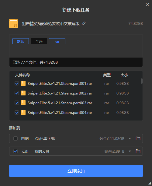This screenshot has width=152, height=186.
Task: Click archive icon of part004.rar
Action: tap(23, 112)
